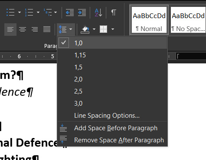Select 1,0 line spacing
The width and height of the screenshot is (206, 160).
point(112,43)
